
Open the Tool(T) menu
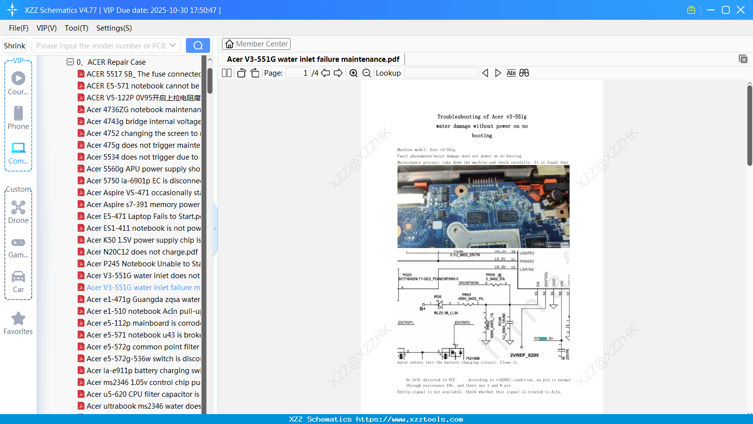tap(77, 28)
